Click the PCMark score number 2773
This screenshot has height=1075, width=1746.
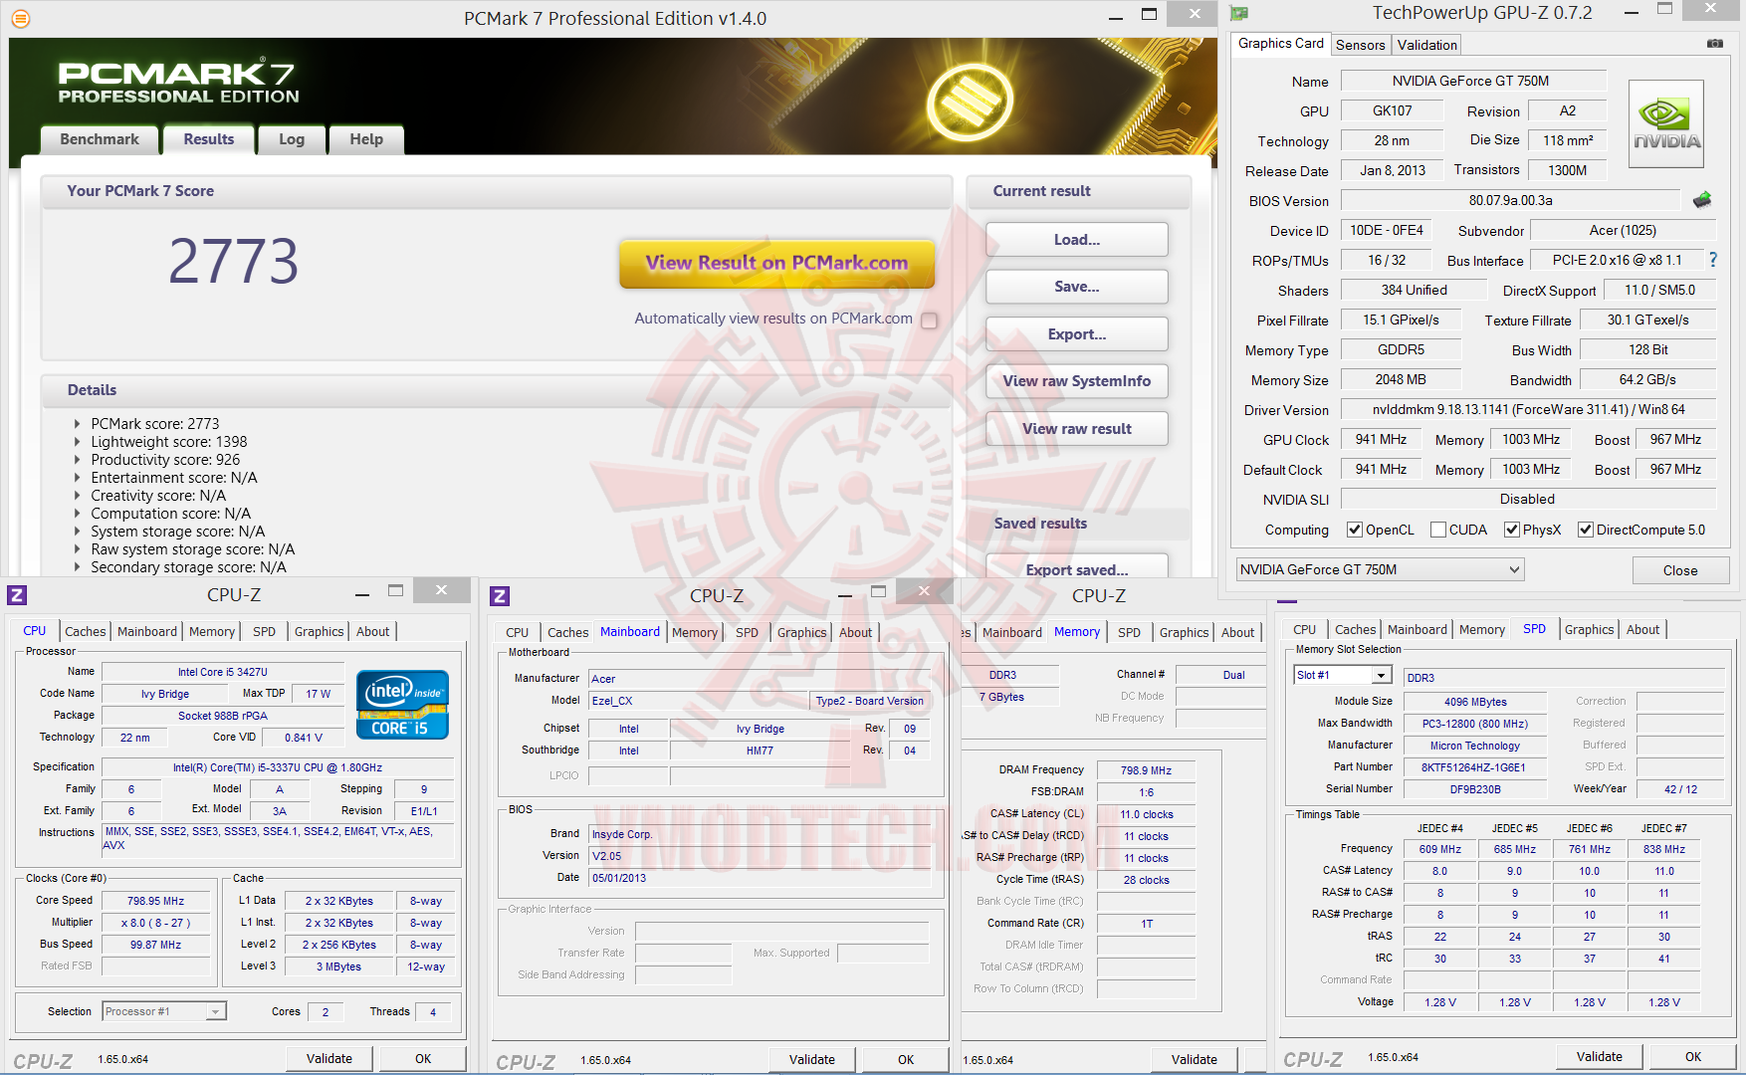[233, 262]
